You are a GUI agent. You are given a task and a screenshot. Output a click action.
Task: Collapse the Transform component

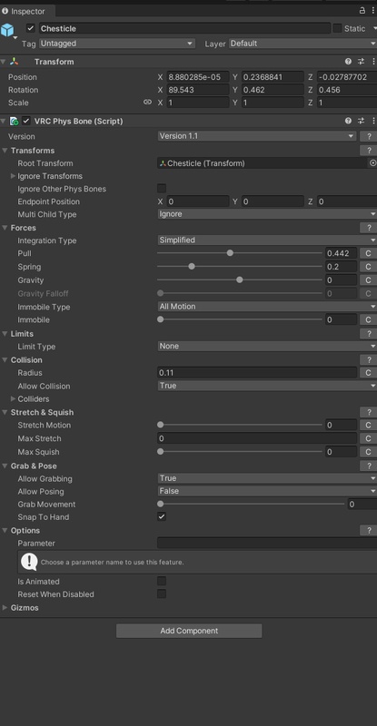pyautogui.click(x=4, y=62)
